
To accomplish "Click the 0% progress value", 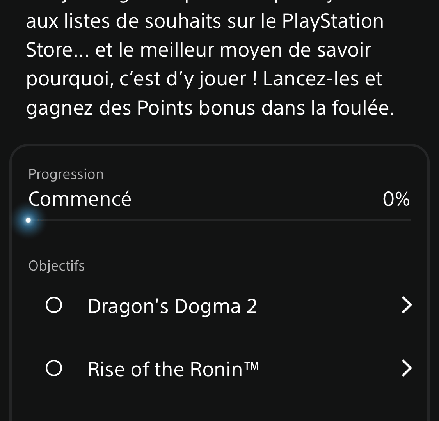I will pyautogui.click(x=396, y=199).
